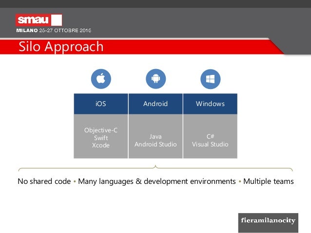Click the Swift text
Image resolution: width=311 pixels, height=233 pixels.
(101, 138)
